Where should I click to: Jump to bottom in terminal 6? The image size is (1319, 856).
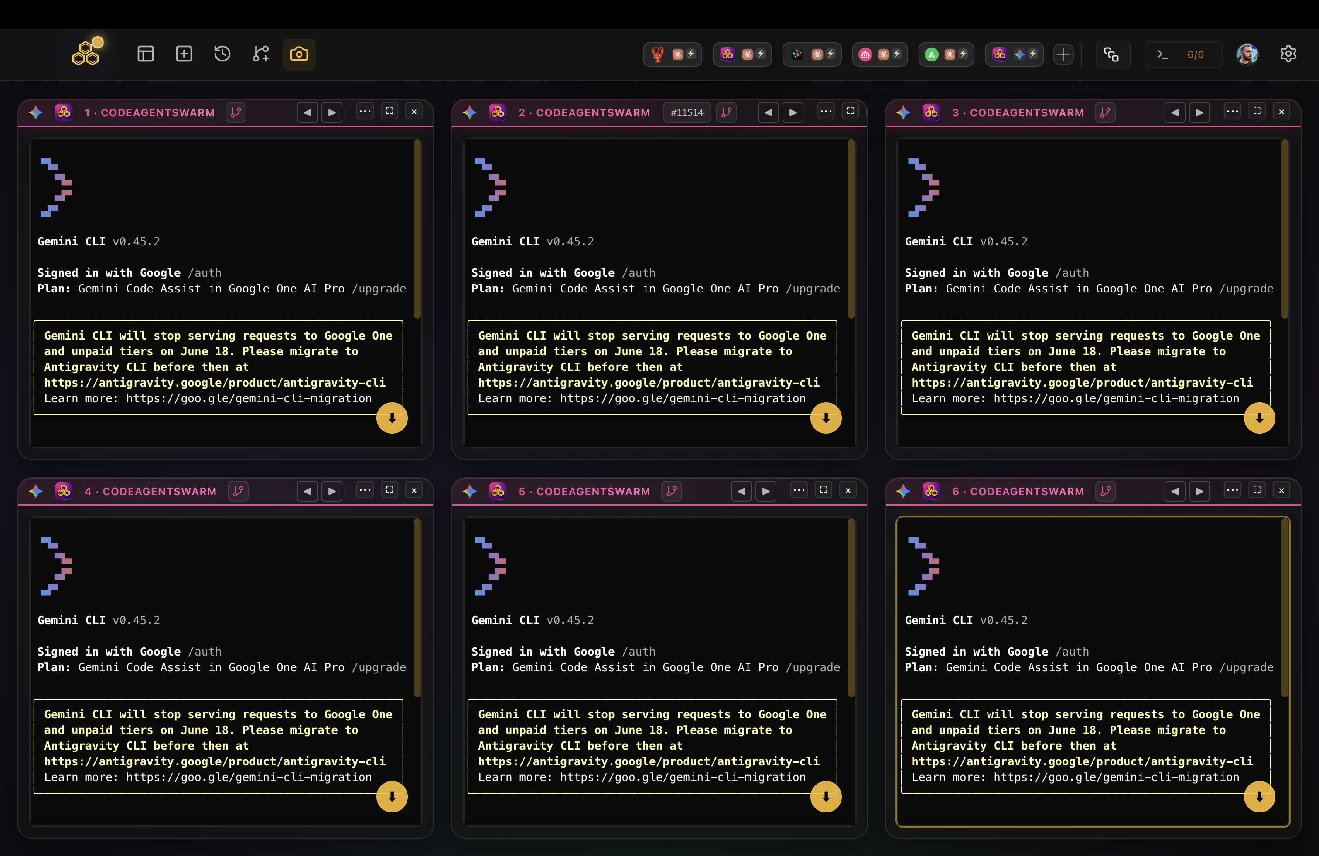pyautogui.click(x=1259, y=797)
